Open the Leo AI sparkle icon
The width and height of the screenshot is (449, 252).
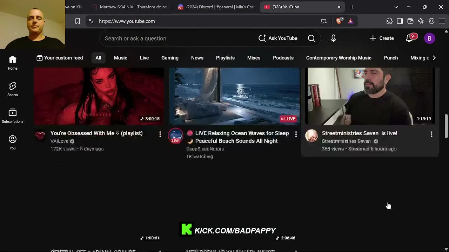(x=421, y=21)
